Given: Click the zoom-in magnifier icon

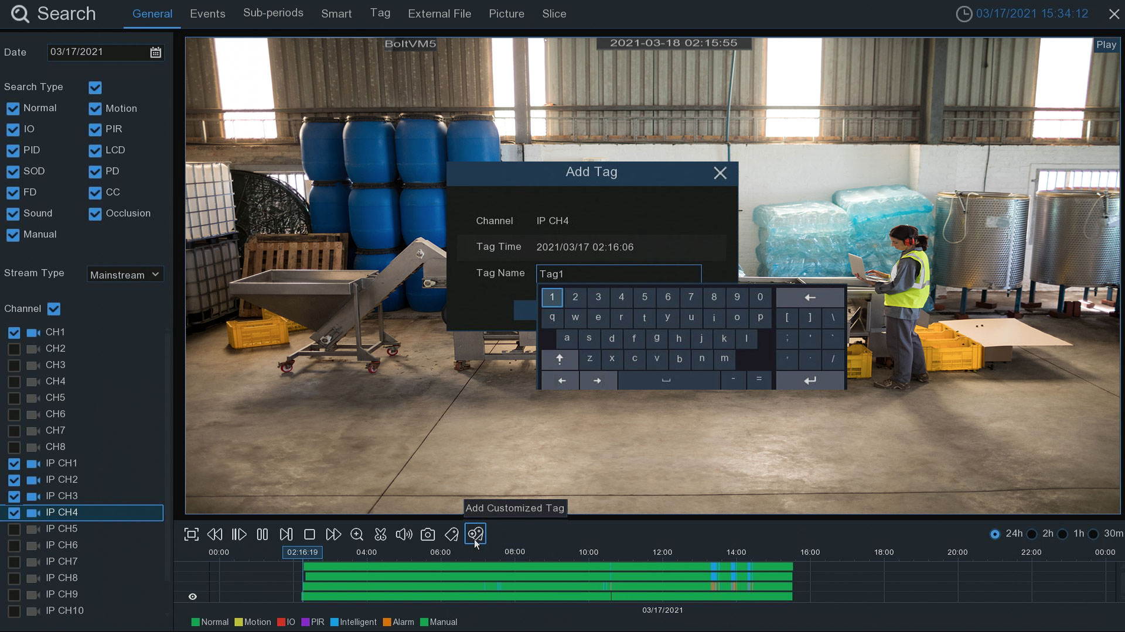Looking at the screenshot, I should click(x=357, y=534).
